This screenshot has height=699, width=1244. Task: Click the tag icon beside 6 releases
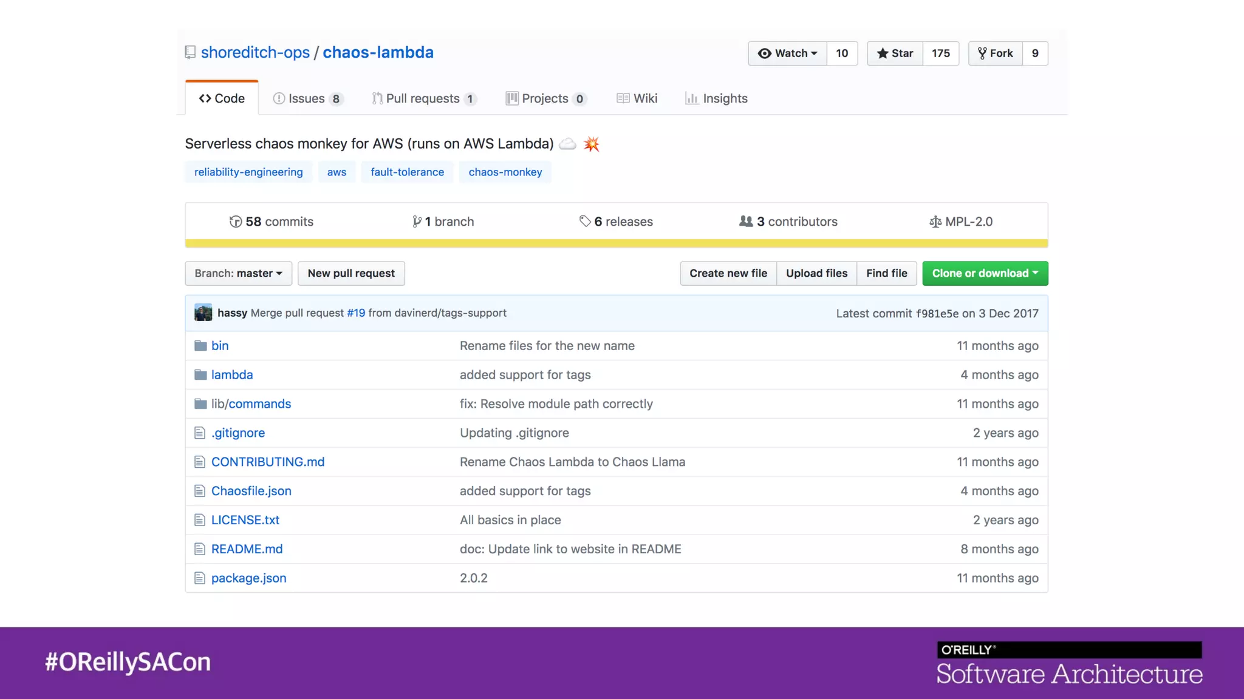(585, 221)
